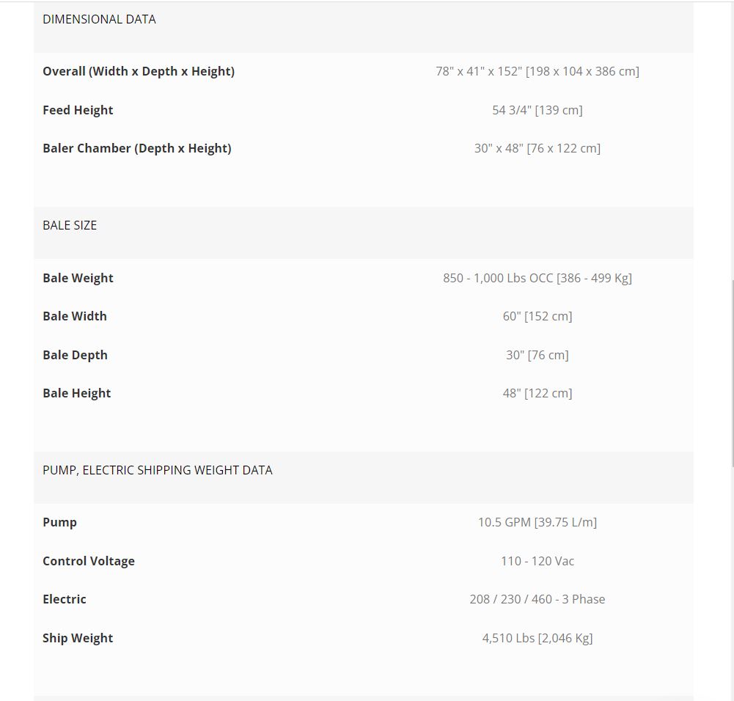Select the 208 / 230 / 460 - 3 Phase value
The width and height of the screenshot is (734, 701).
[x=537, y=599]
